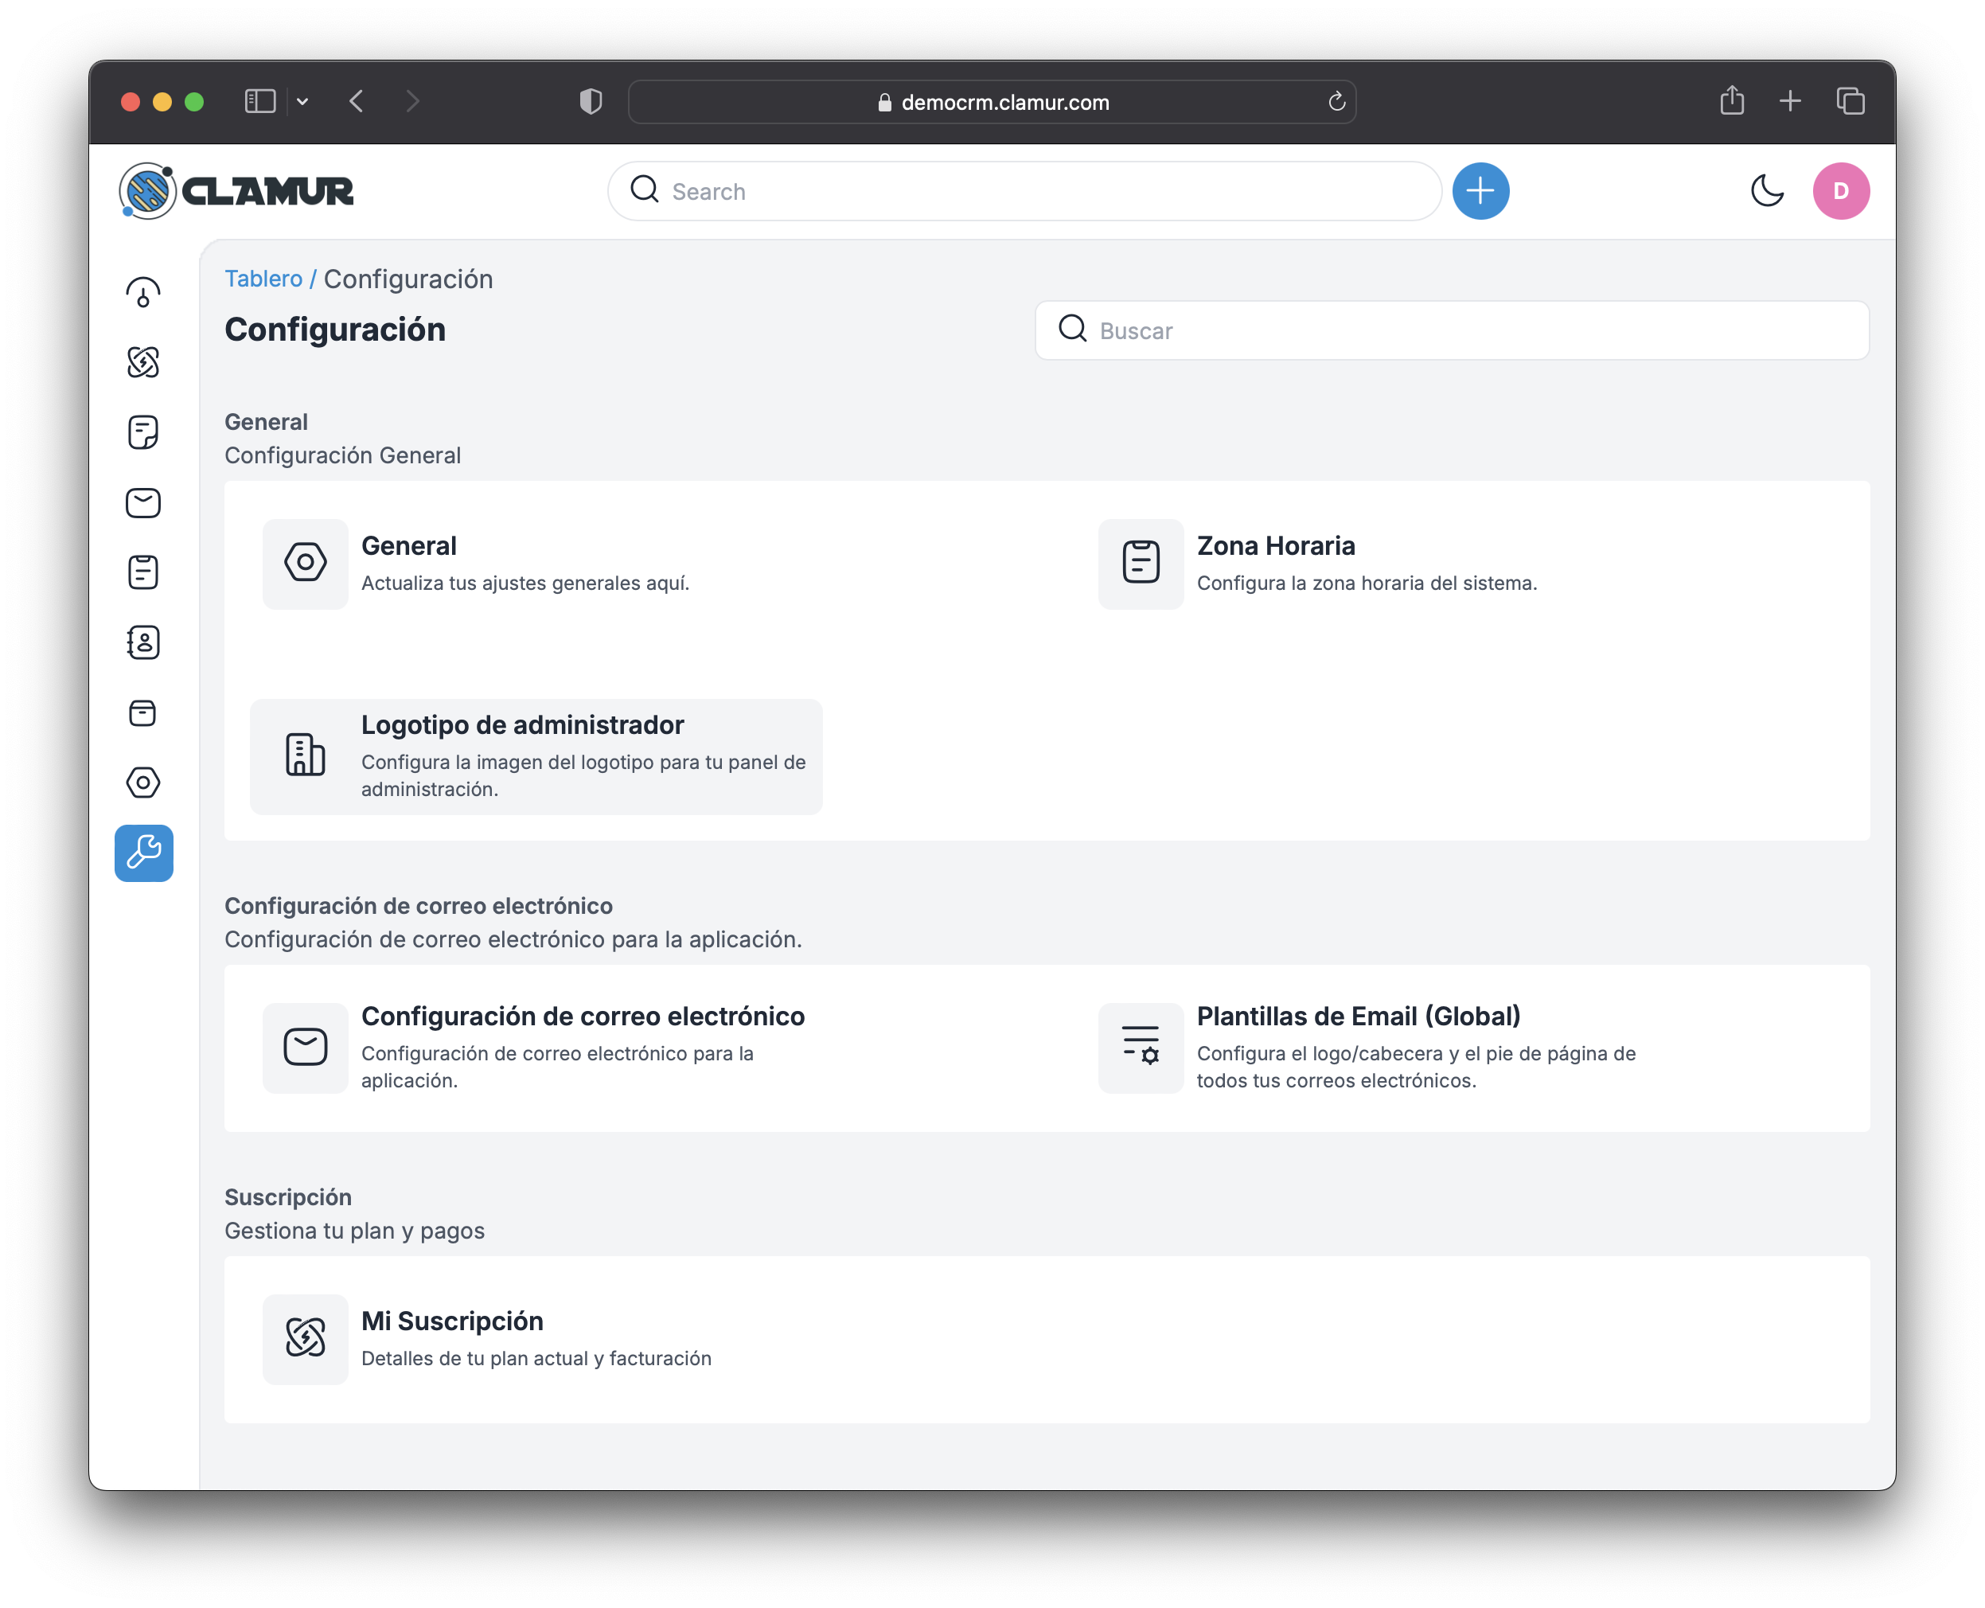Viewport: 1985px width, 1608px height.
Task: Click the General settings hexagon icon tile
Action: tap(306, 563)
